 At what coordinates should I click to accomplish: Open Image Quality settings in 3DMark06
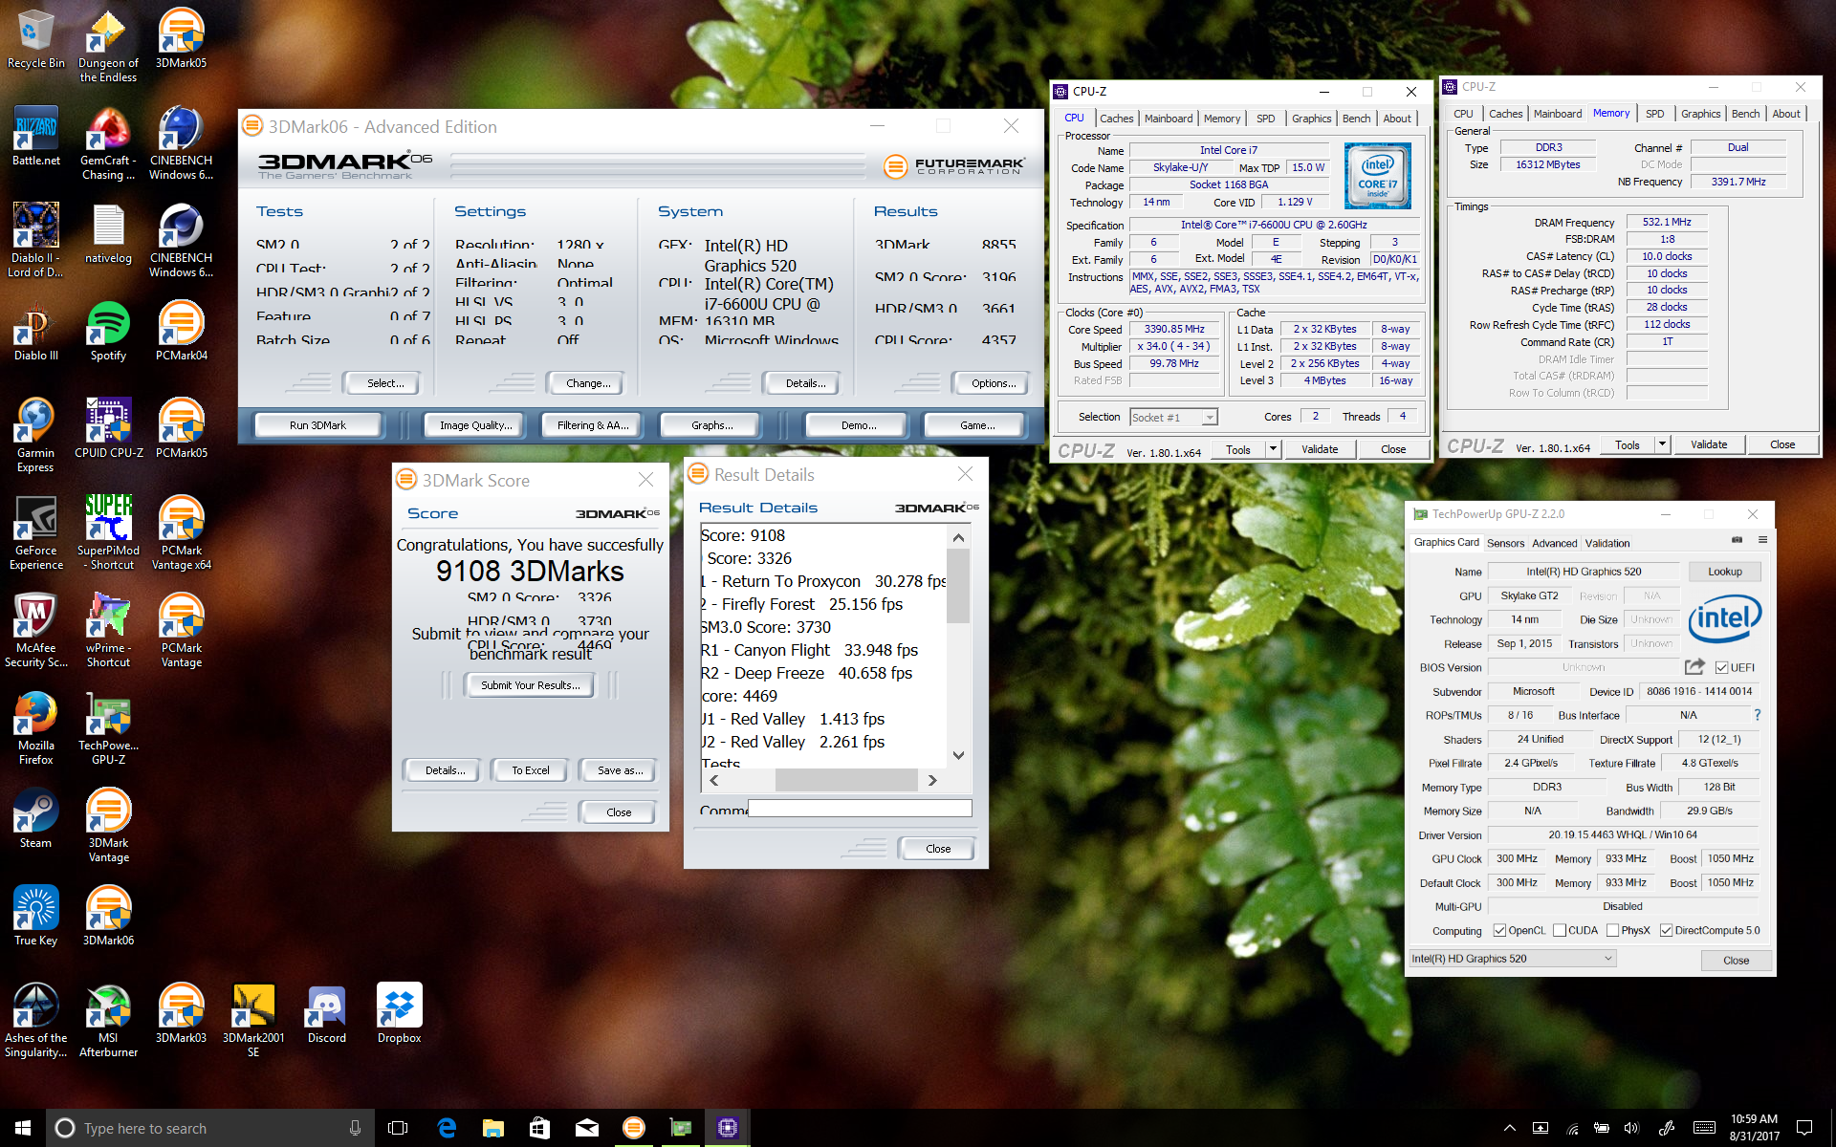[475, 425]
